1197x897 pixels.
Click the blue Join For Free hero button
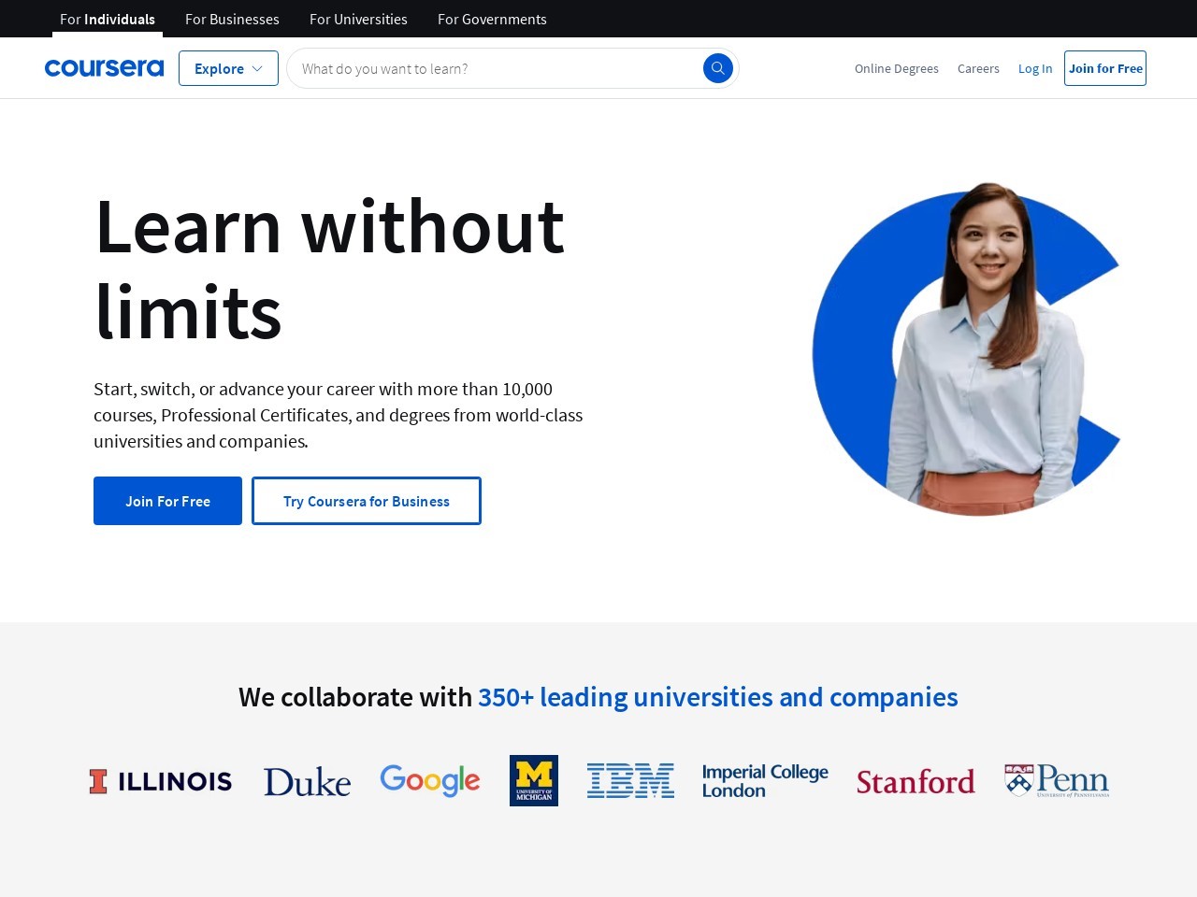click(x=167, y=501)
